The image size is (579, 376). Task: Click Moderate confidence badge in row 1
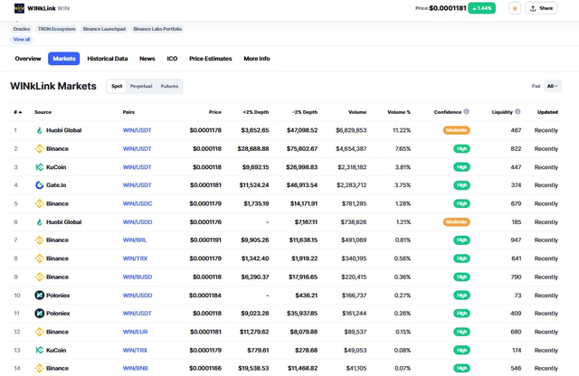456,130
